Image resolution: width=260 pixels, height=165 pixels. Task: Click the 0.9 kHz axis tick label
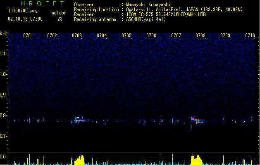[3, 95]
